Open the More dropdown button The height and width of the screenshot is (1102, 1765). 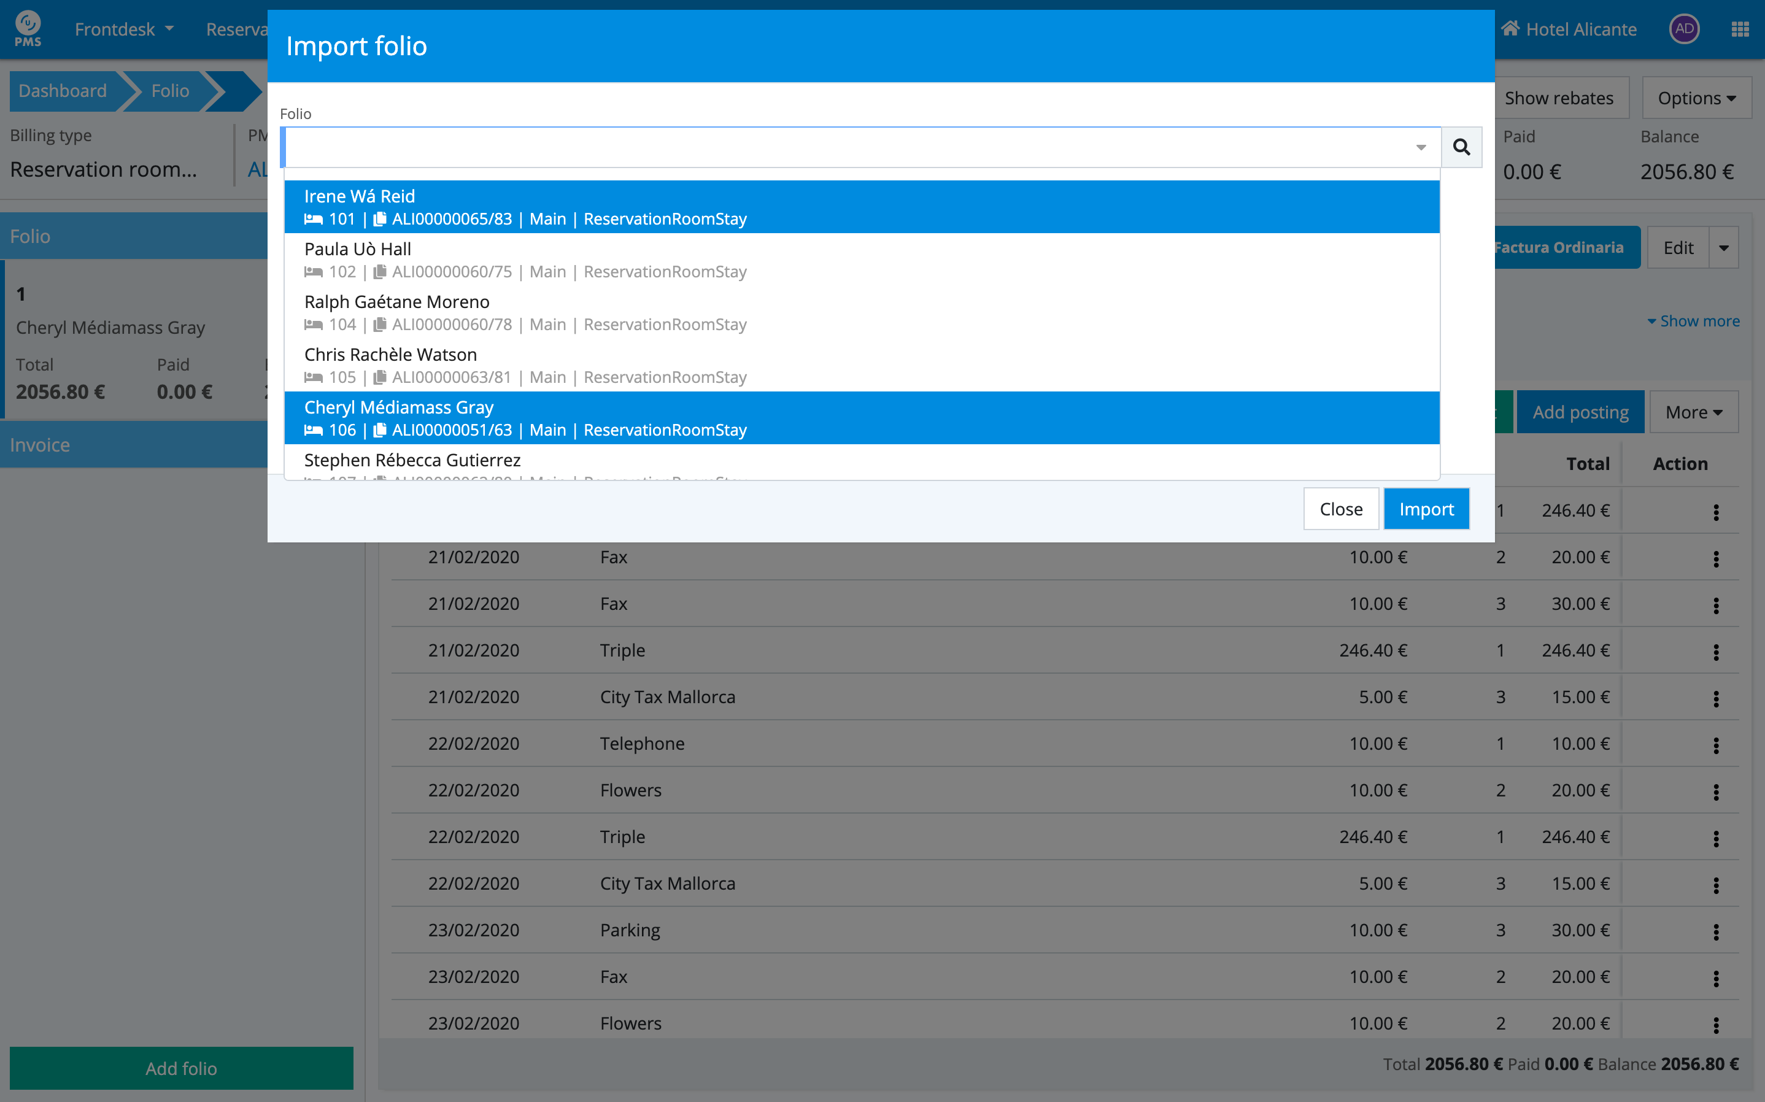click(x=1693, y=412)
